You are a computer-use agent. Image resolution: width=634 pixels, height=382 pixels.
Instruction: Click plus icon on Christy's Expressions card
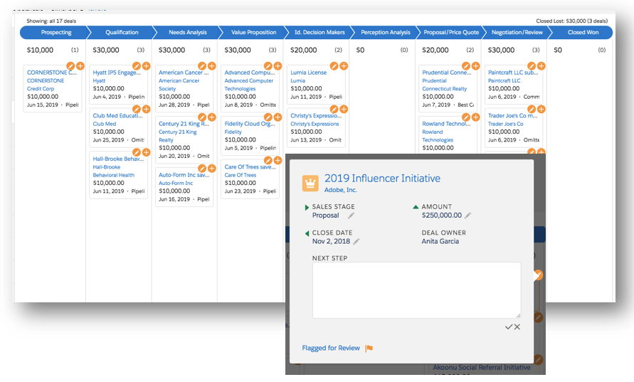point(343,109)
